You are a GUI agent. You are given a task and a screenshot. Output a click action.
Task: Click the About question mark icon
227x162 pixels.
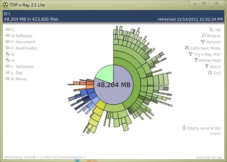(207, 66)
